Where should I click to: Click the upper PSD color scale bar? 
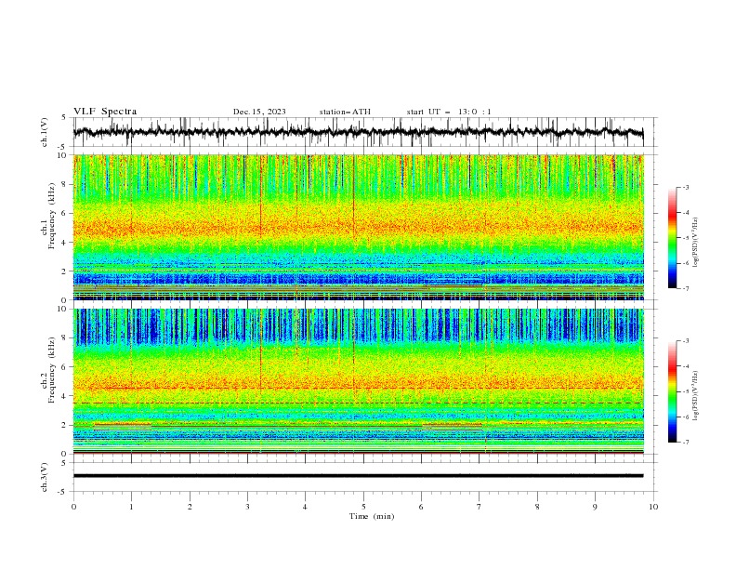pyautogui.click(x=672, y=238)
